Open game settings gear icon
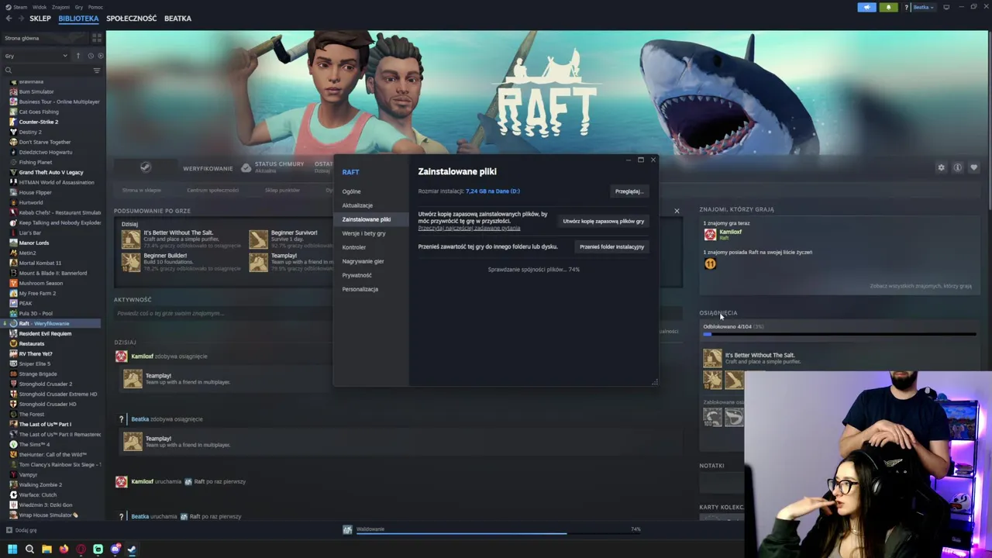Image resolution: width=992 pixels, height=558 pixels. click(x=942, y=167)
